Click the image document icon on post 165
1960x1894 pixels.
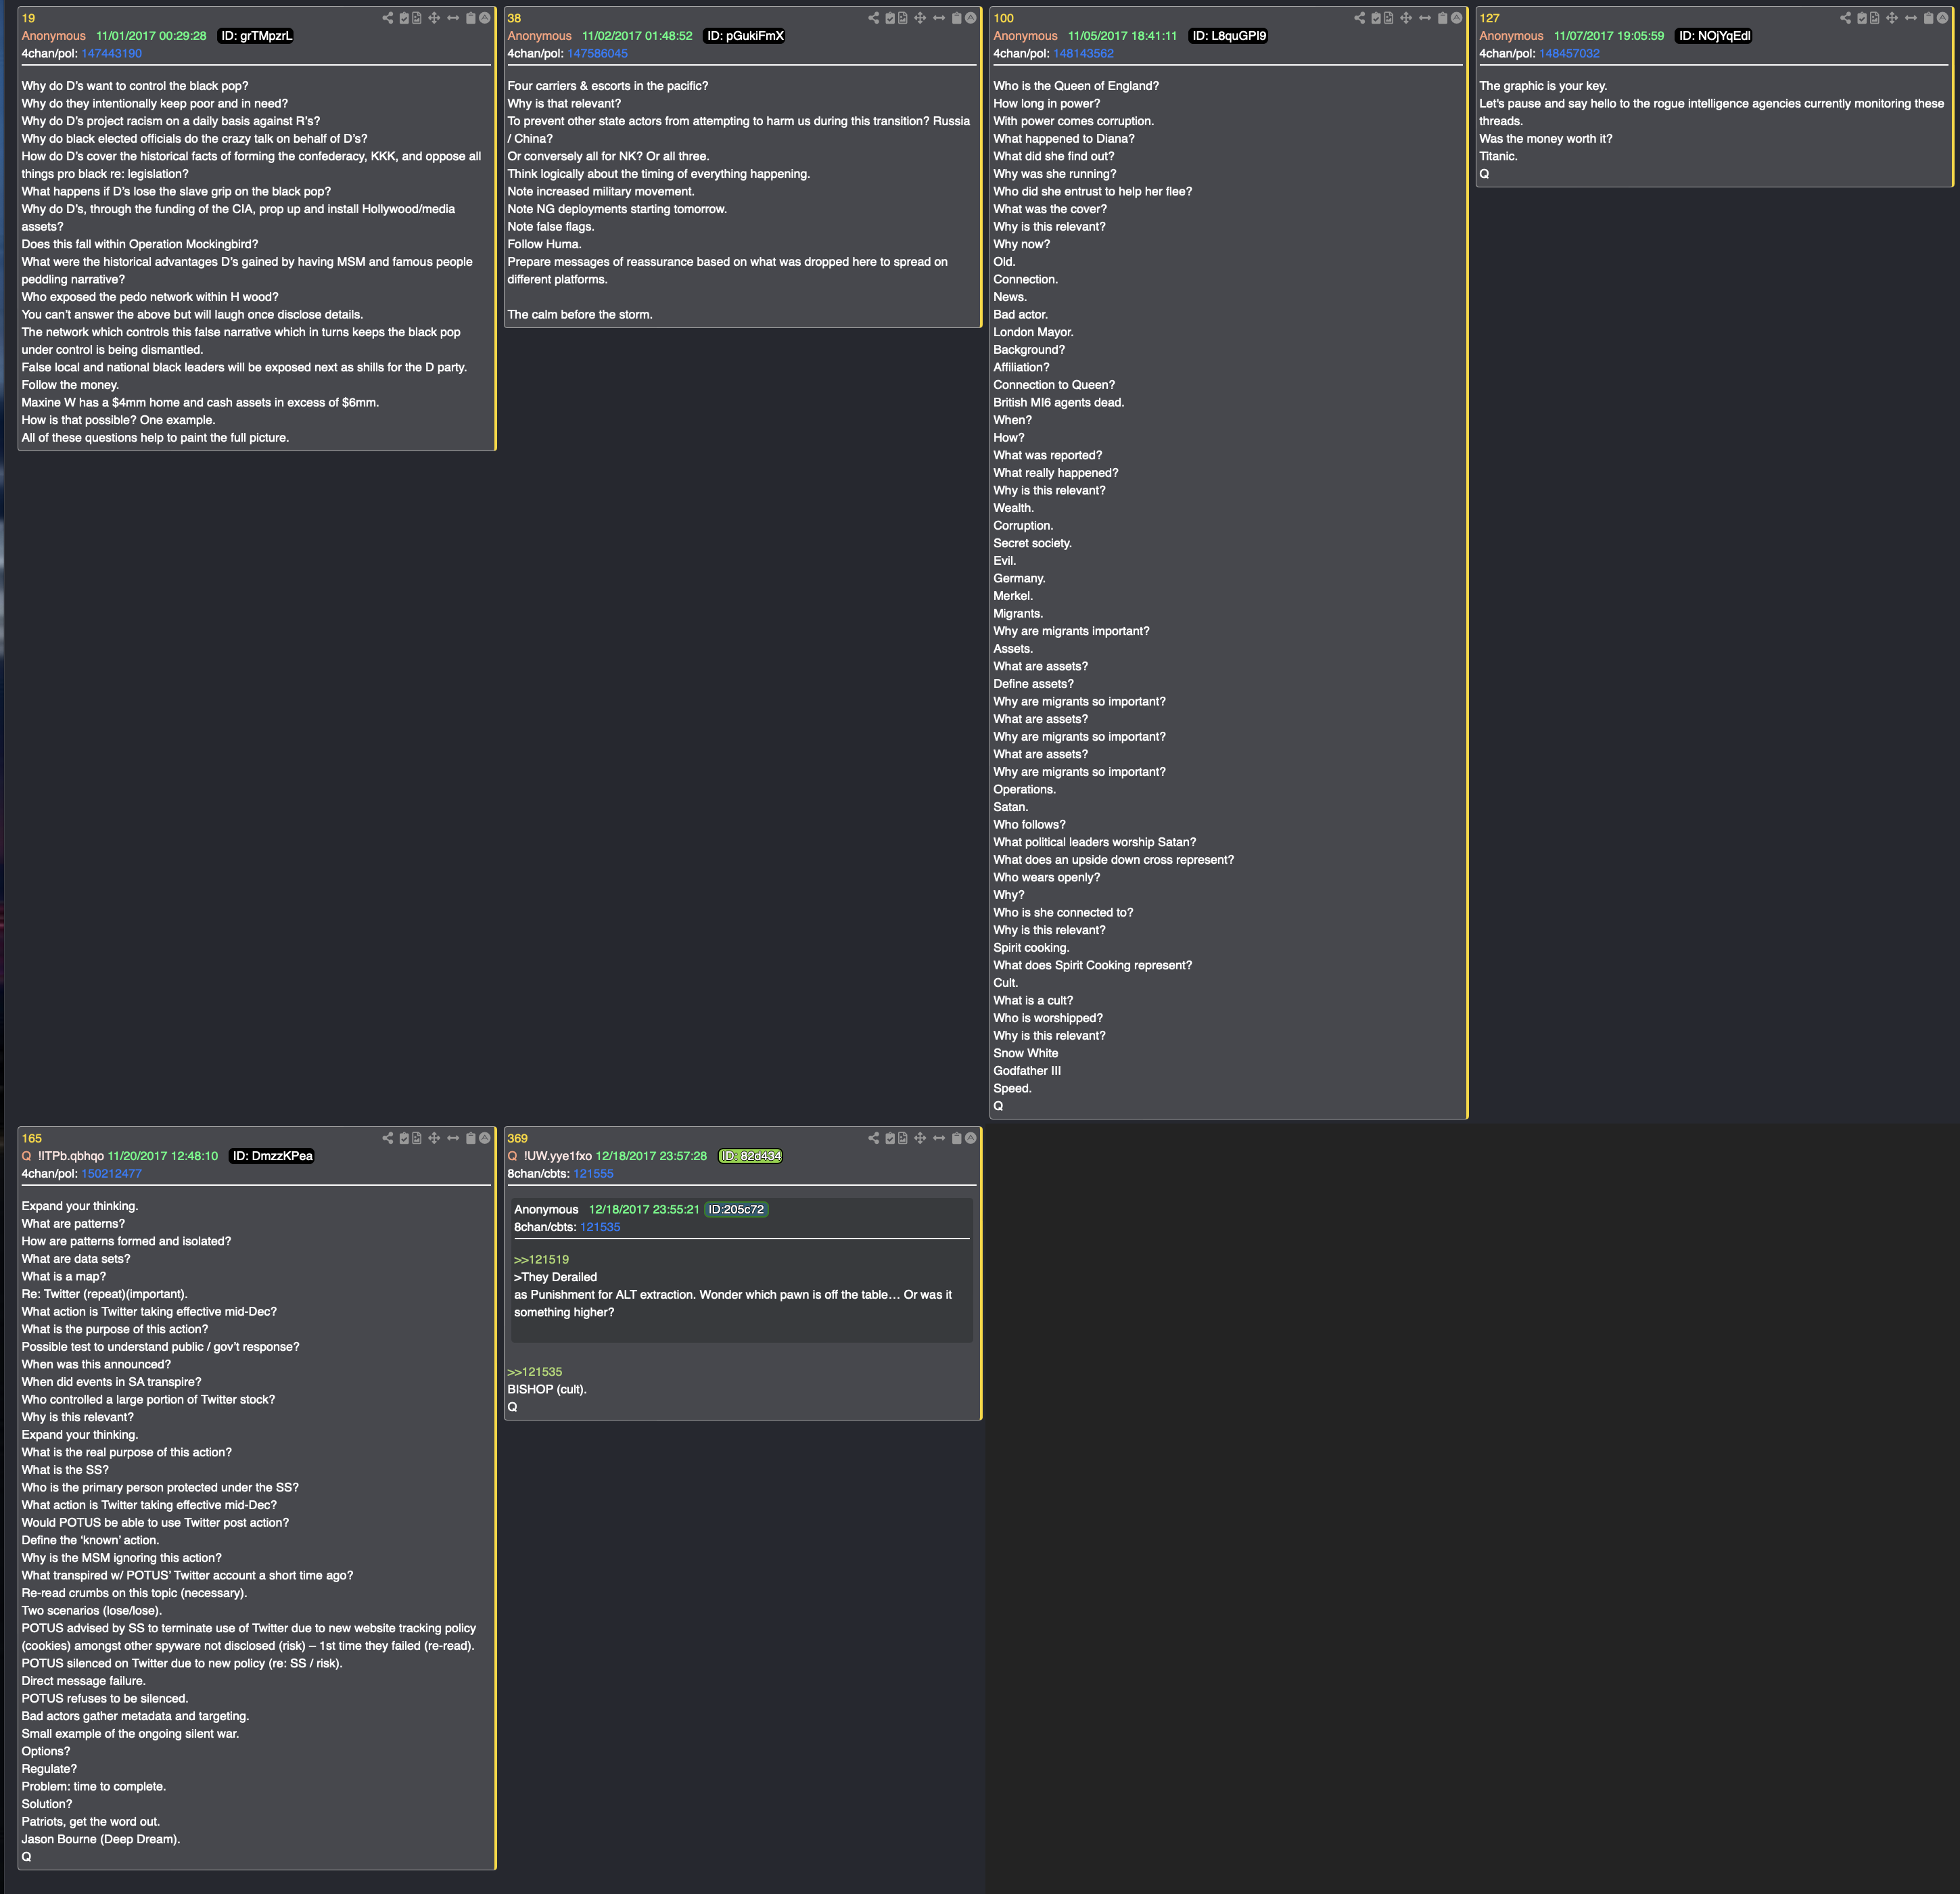417,1138
